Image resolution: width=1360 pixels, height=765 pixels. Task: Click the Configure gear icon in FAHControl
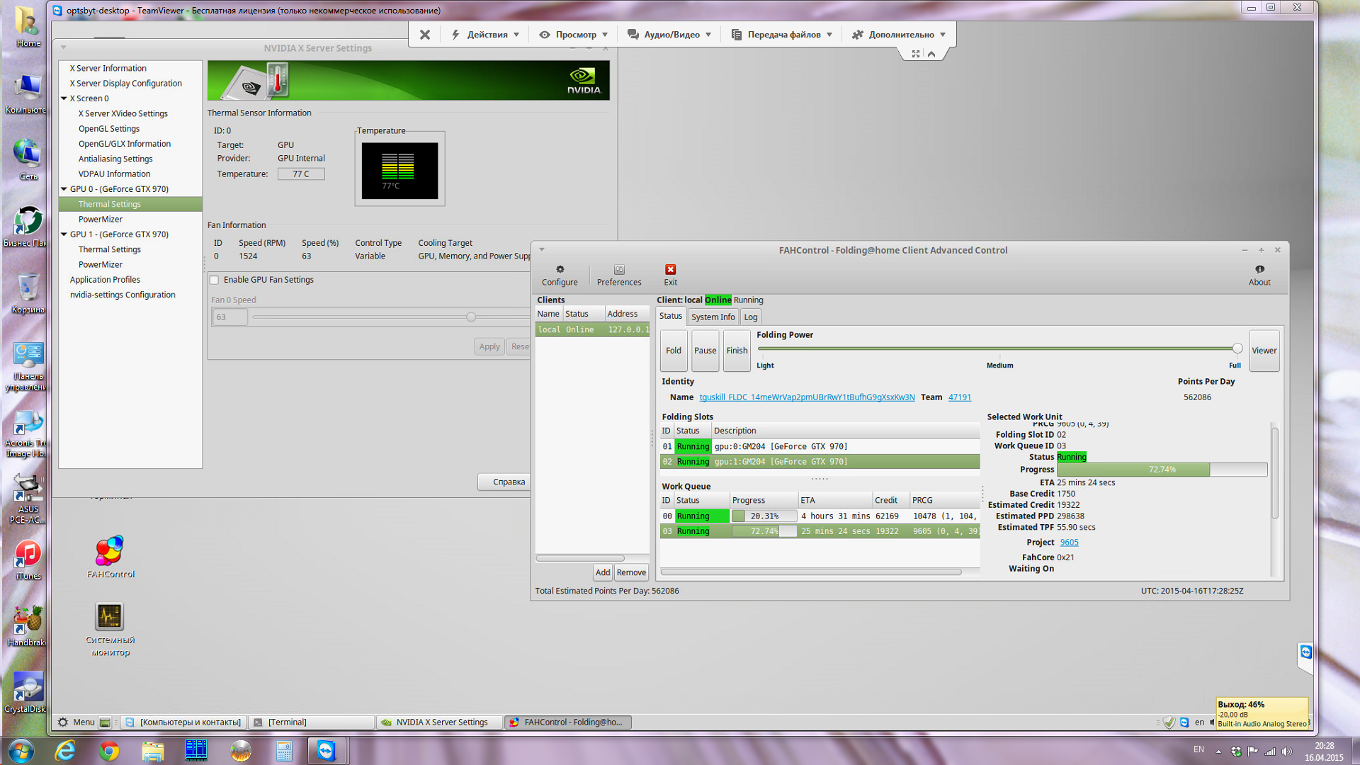tap(560, 270)
